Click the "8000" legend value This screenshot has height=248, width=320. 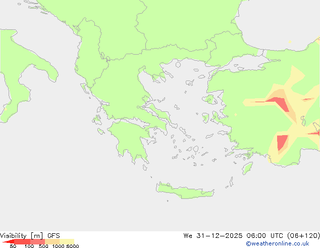click(x=73, y=246)
